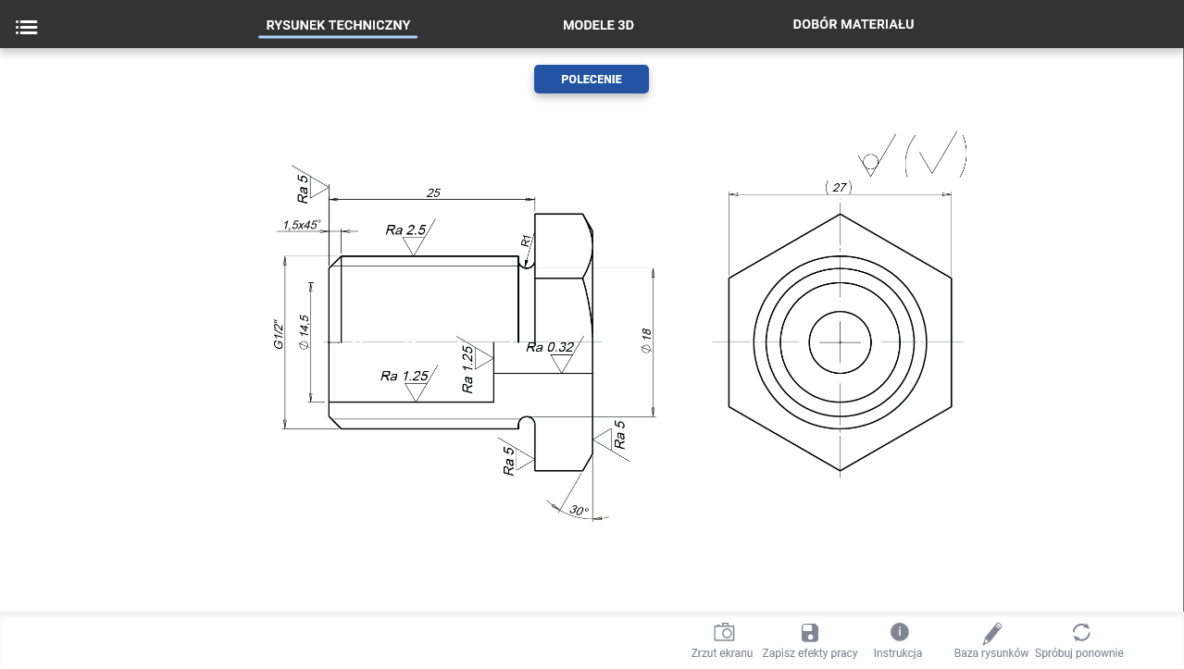Switch to the MODELE 3D tab
Screen dimensions: 1184x669
598,25
